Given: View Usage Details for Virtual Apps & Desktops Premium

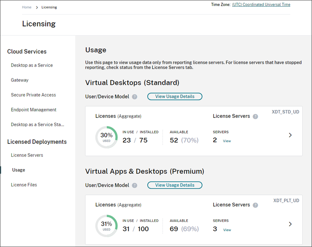Looking at the screenshot, I should tap(174, 185).
